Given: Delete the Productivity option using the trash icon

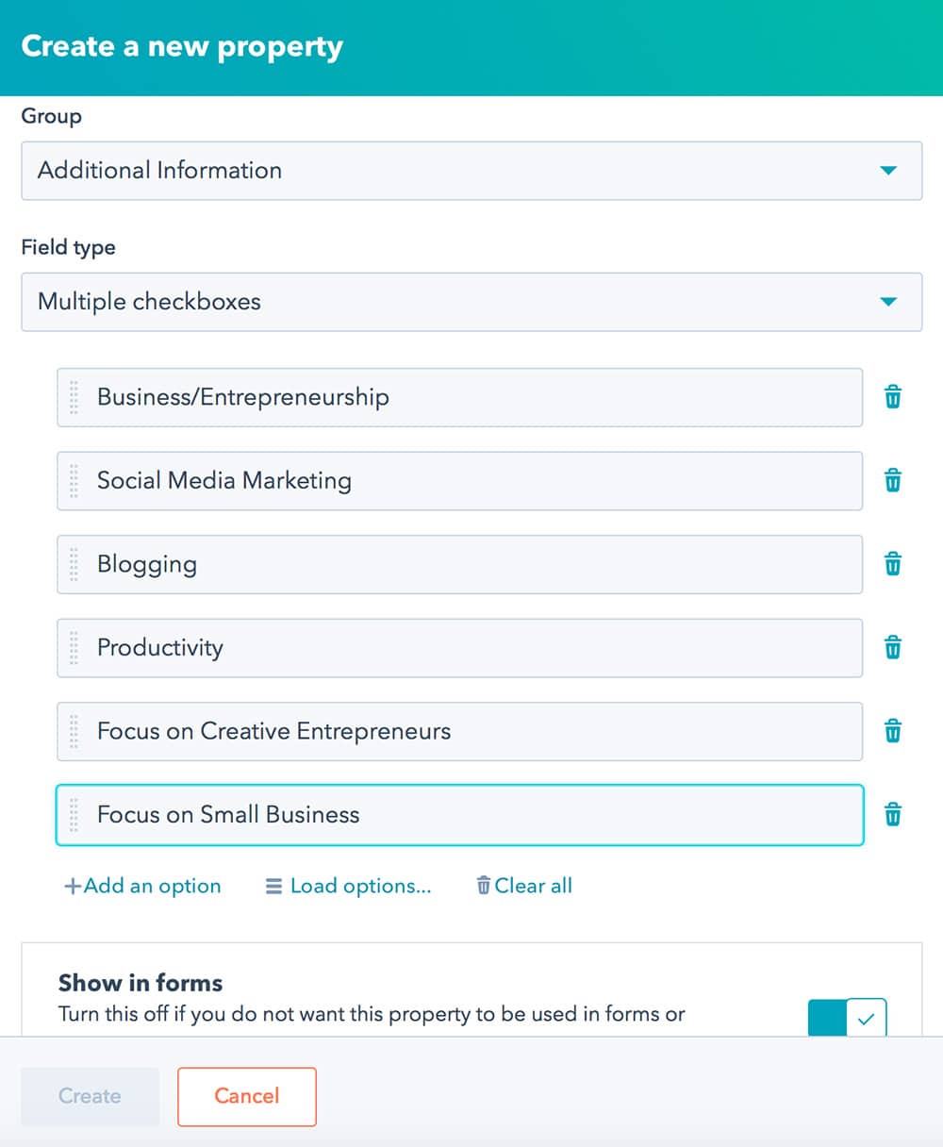Looking at the screenshot, I should (892, 648).
